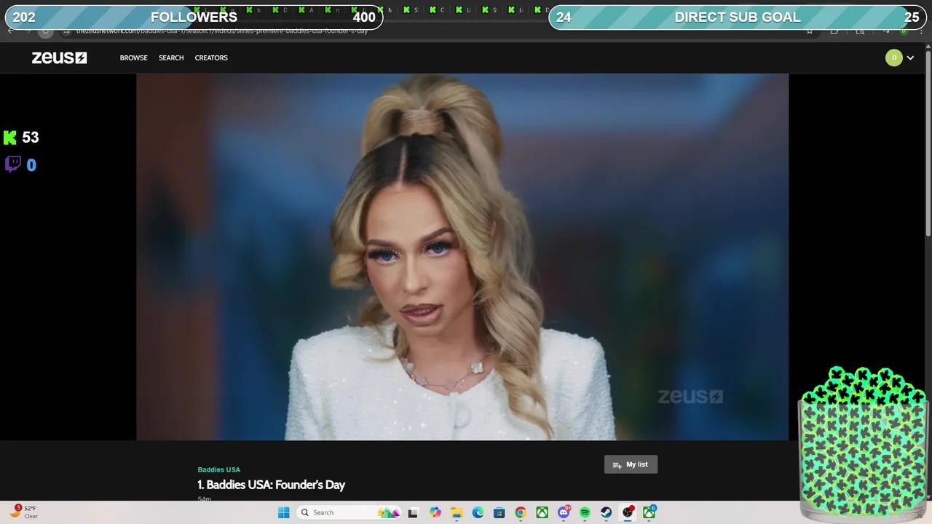
Task: Open the SEARCH page from navigation
Action: tap(171, 57)
